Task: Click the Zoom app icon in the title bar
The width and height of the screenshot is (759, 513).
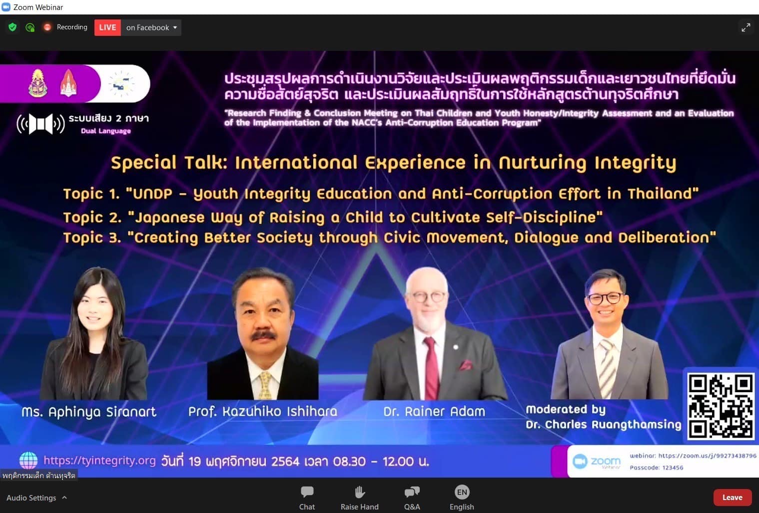Action: pos(6,7)
